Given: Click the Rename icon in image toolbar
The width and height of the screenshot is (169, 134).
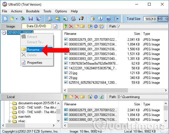Looking at the screenshot, I should coord(82,26).
